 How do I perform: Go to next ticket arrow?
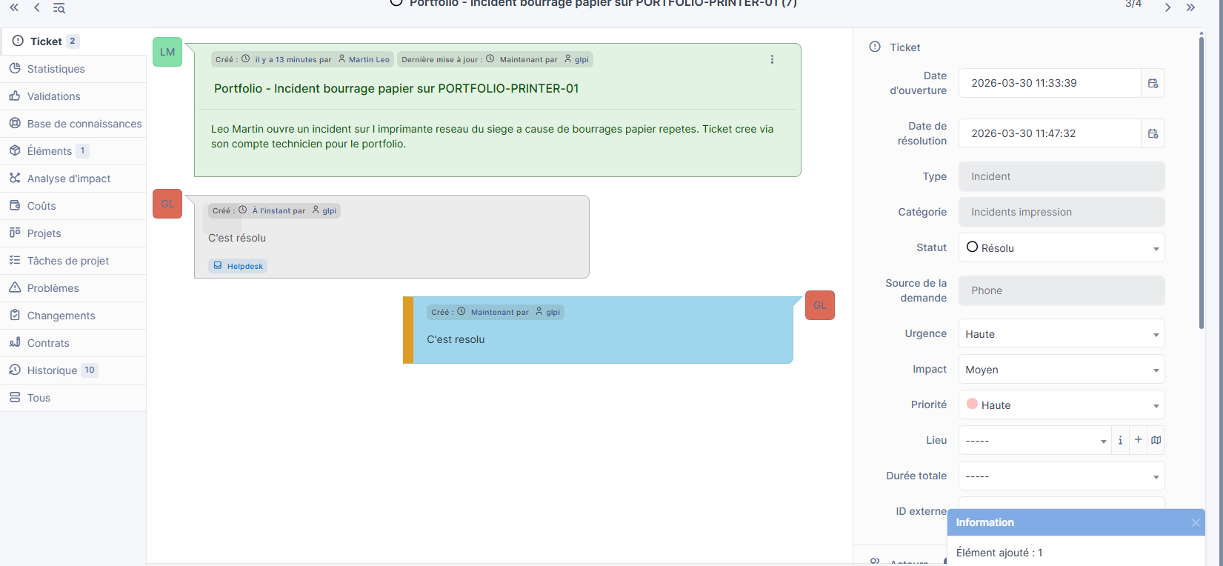(x=1167, y=7)
